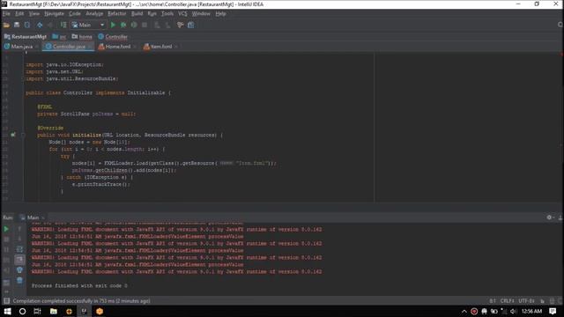Open the VCS menu
This screenshot has width=564, height=317.
click(182, 14)
